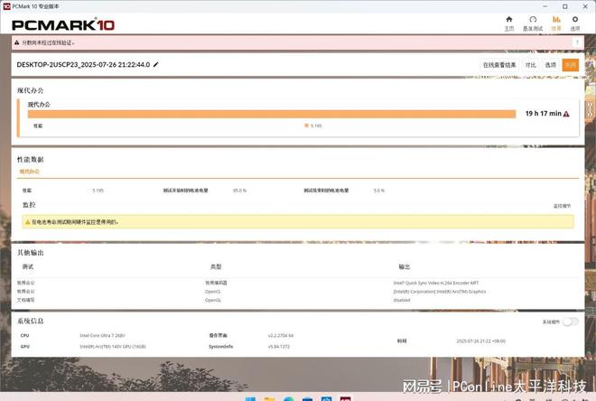
Task: Click the 5.0 % ending battery level value
Action: pos(379,191)
